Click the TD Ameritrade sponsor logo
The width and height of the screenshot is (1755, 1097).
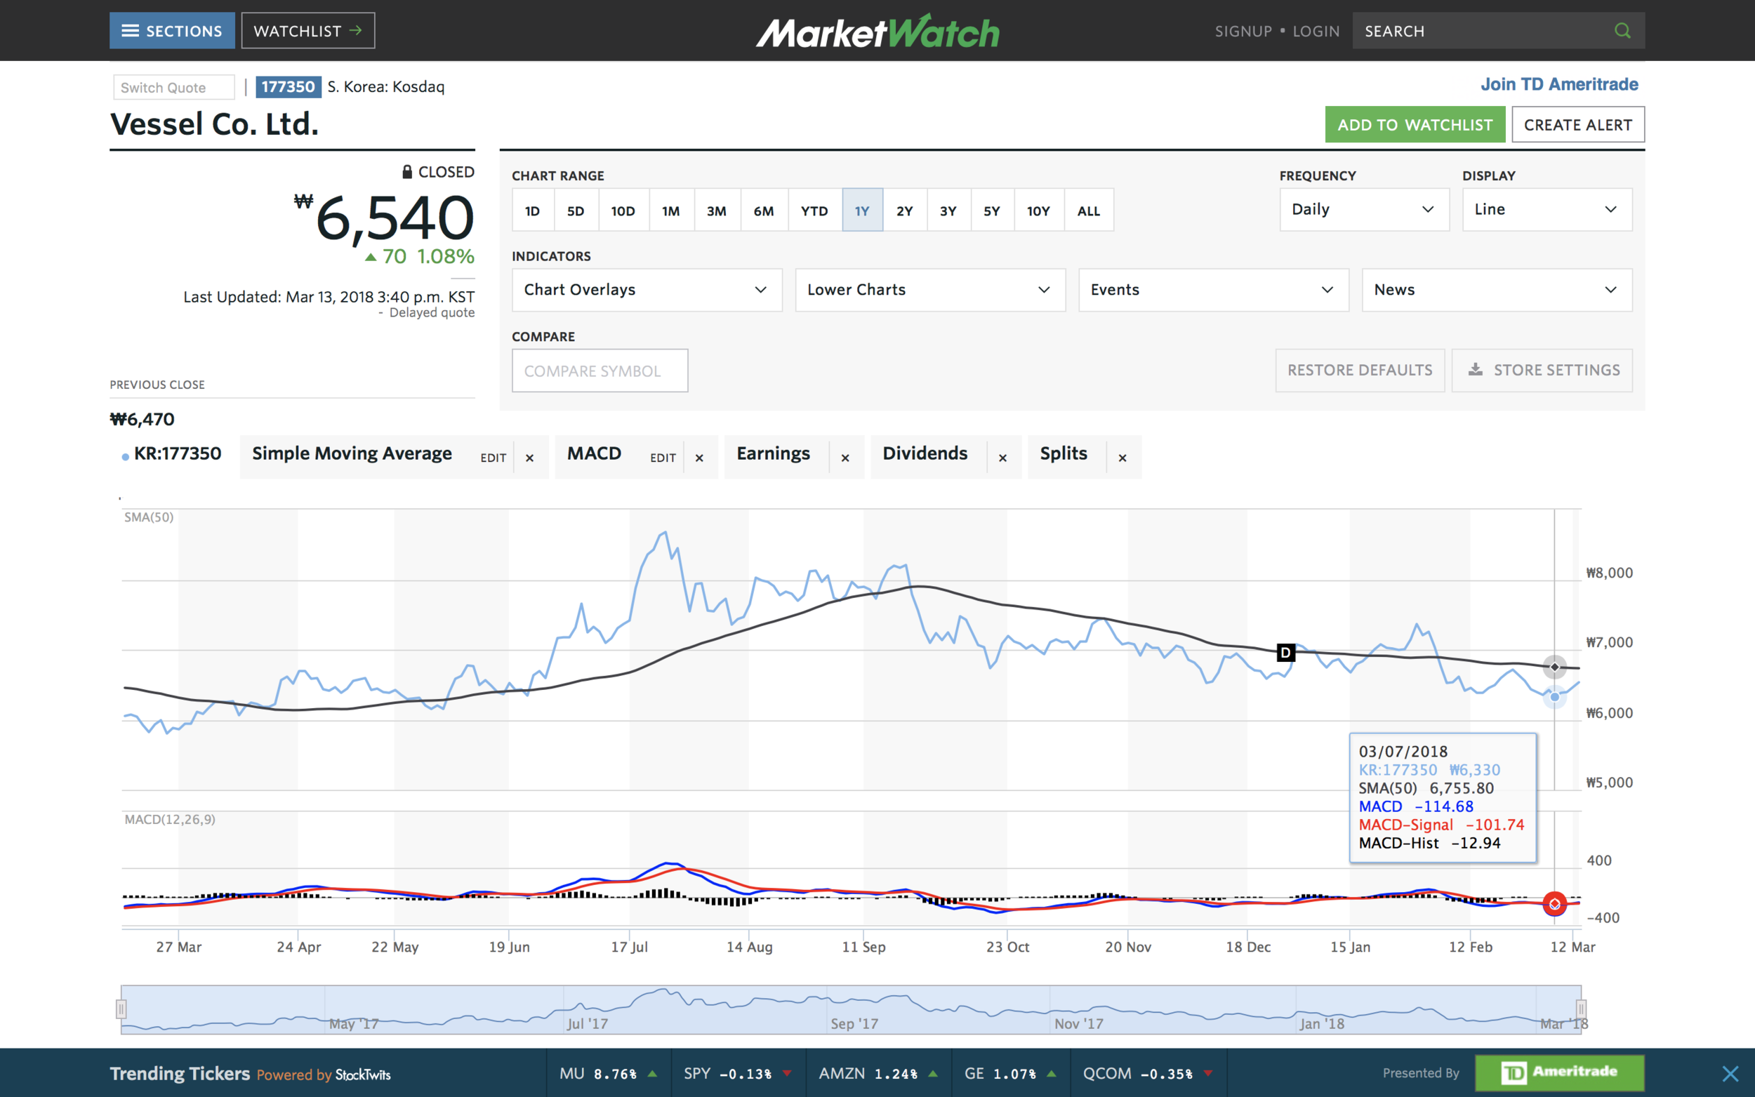[x=1559, y=1072]
